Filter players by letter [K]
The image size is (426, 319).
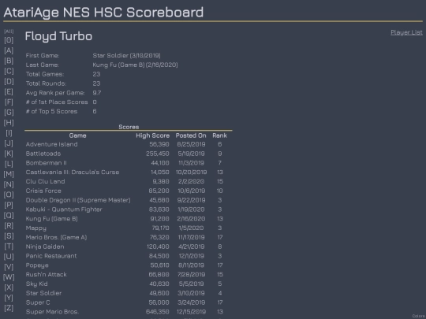click(9, 154)
